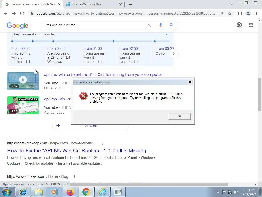Open Firefox from the taskbar

(x=70, y=192)
